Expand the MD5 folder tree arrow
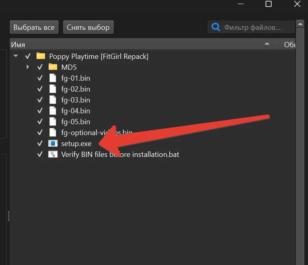The height and width of the screenshot is (265, 308). [27, 67]
